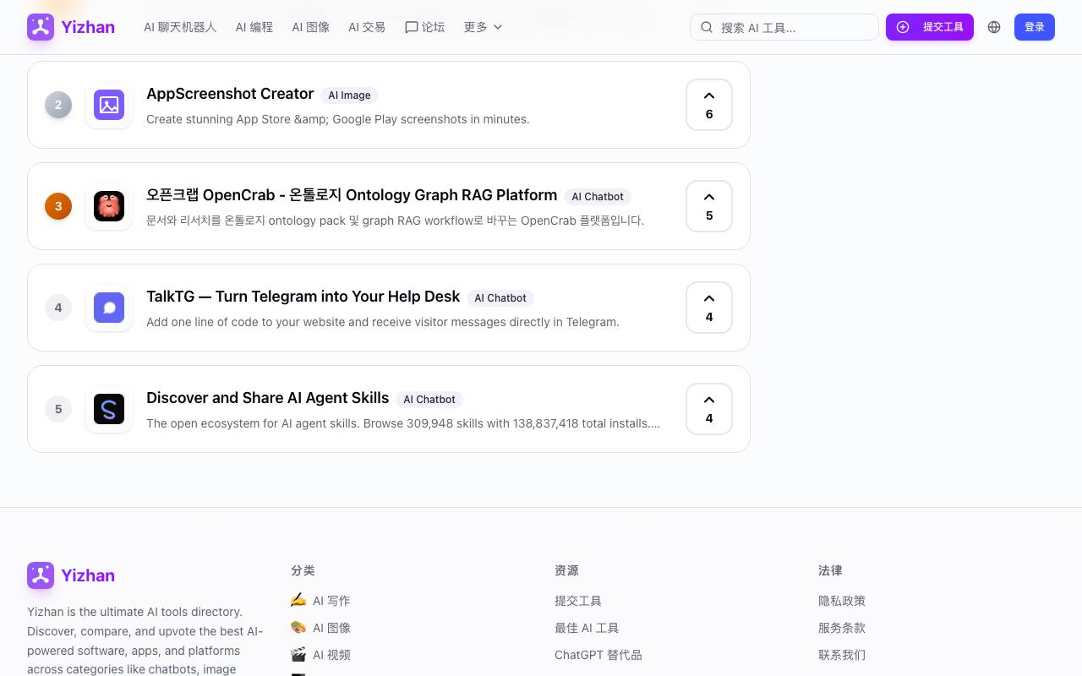Image resolution: width=1082 pixels, height=676 pixels.
Task: Upvote AppScreenshot Creator with 6 votes
Action: click(709, 105)
